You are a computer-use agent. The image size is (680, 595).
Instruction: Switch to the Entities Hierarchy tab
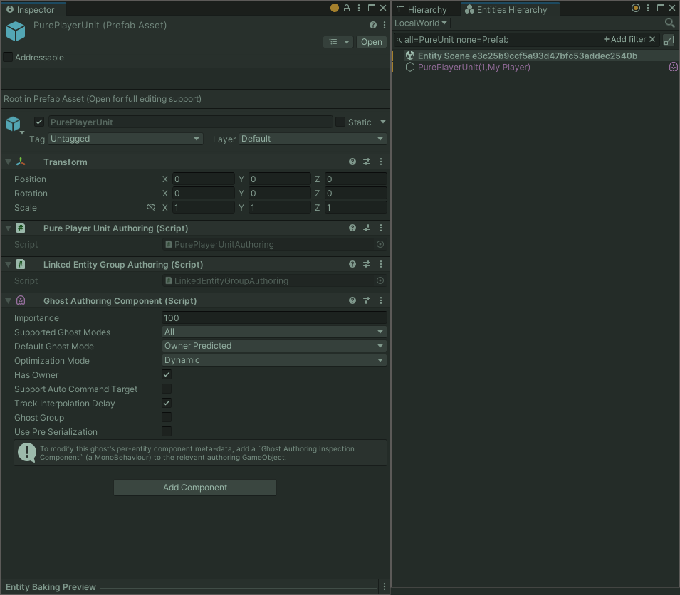509,9
